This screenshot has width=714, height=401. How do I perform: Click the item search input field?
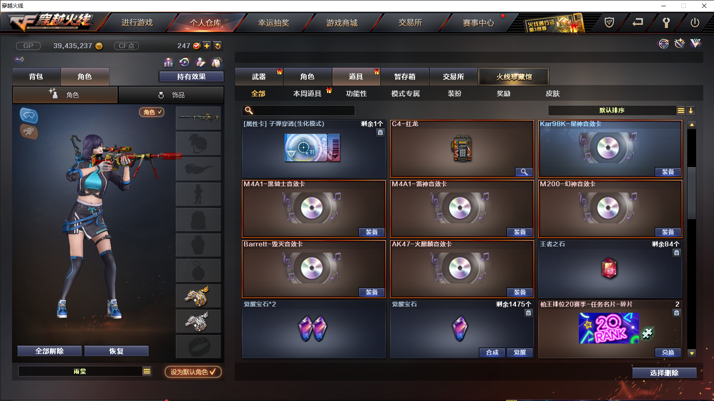click(299, 110)
